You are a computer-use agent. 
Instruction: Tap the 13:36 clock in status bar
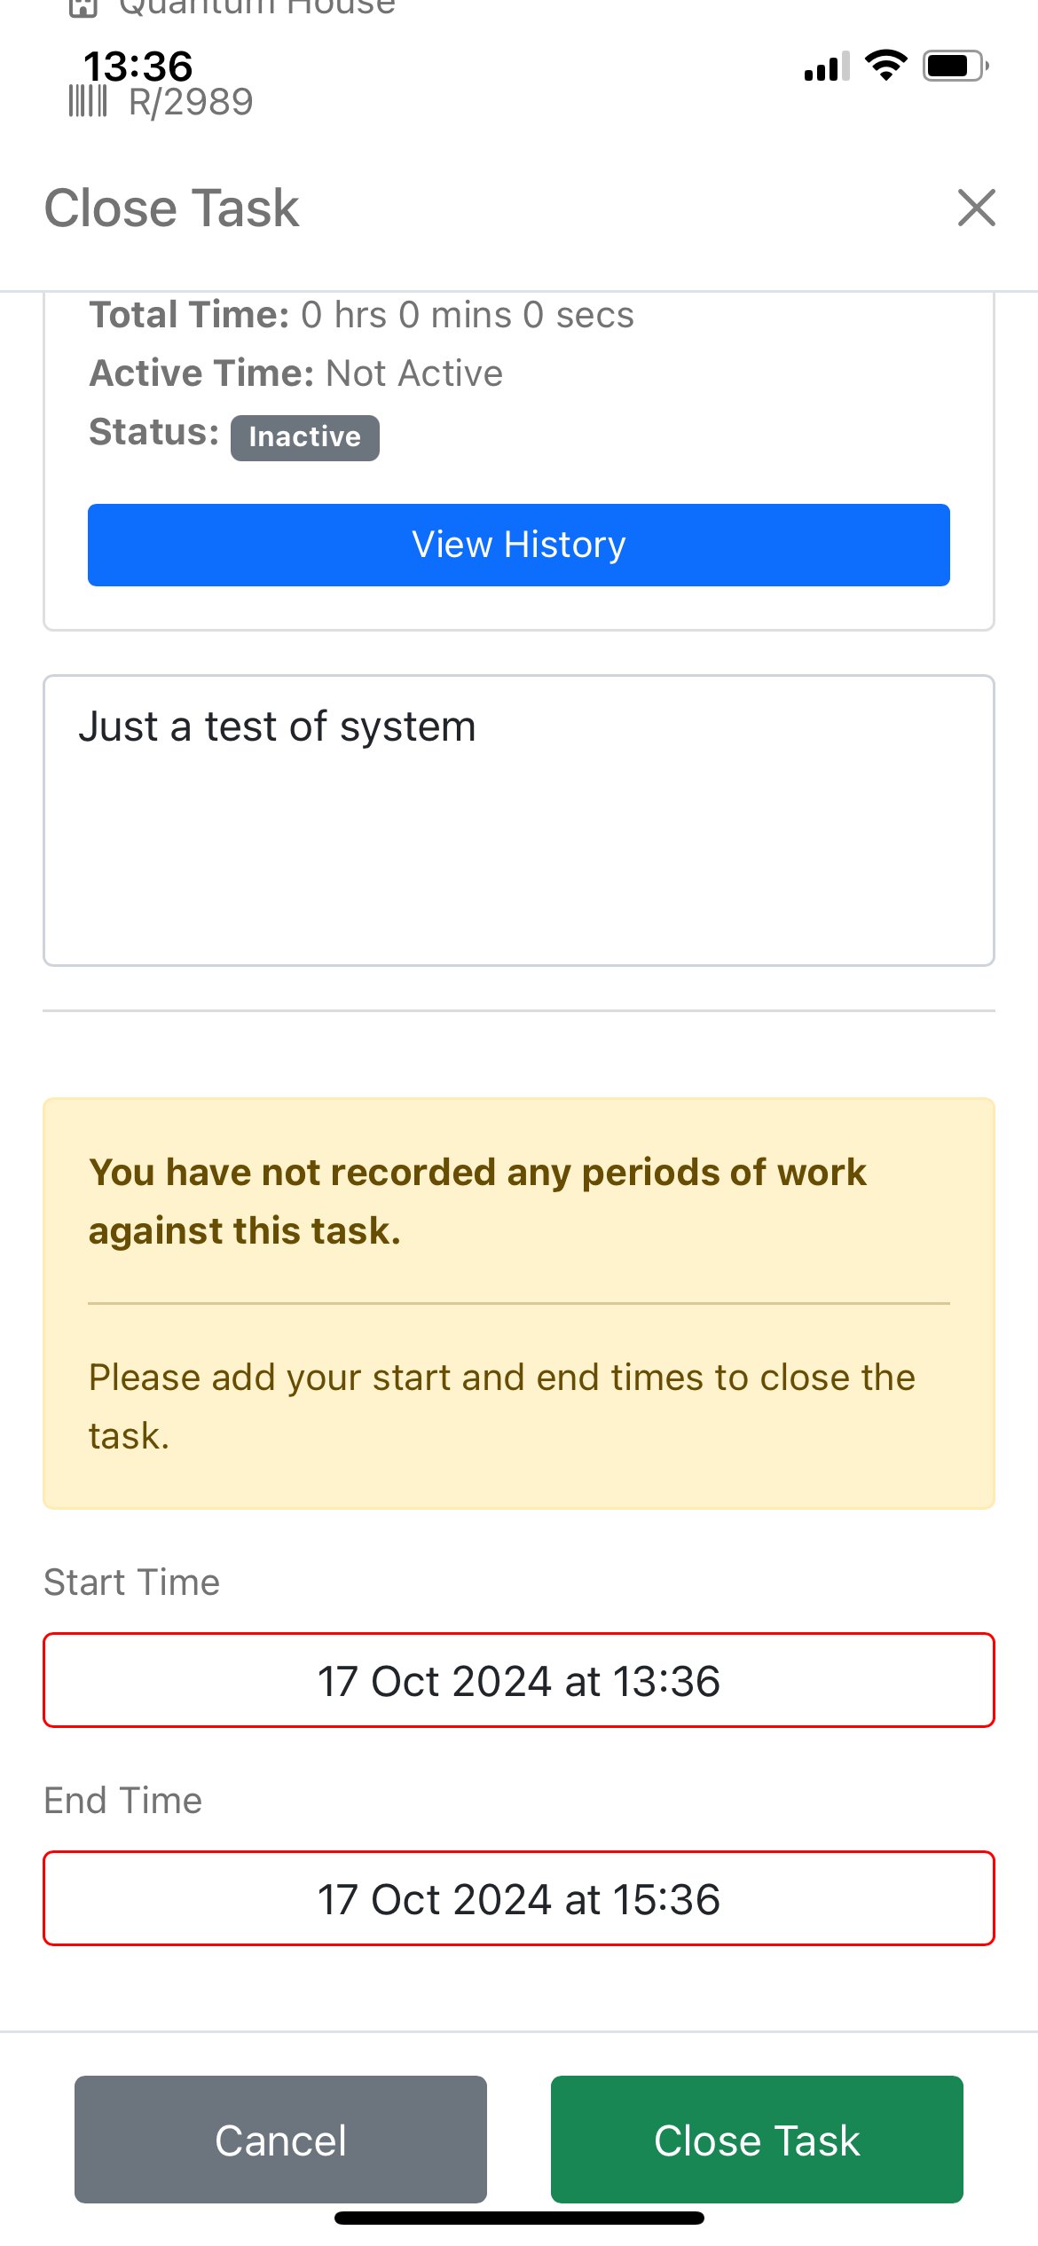coord(138,66)
